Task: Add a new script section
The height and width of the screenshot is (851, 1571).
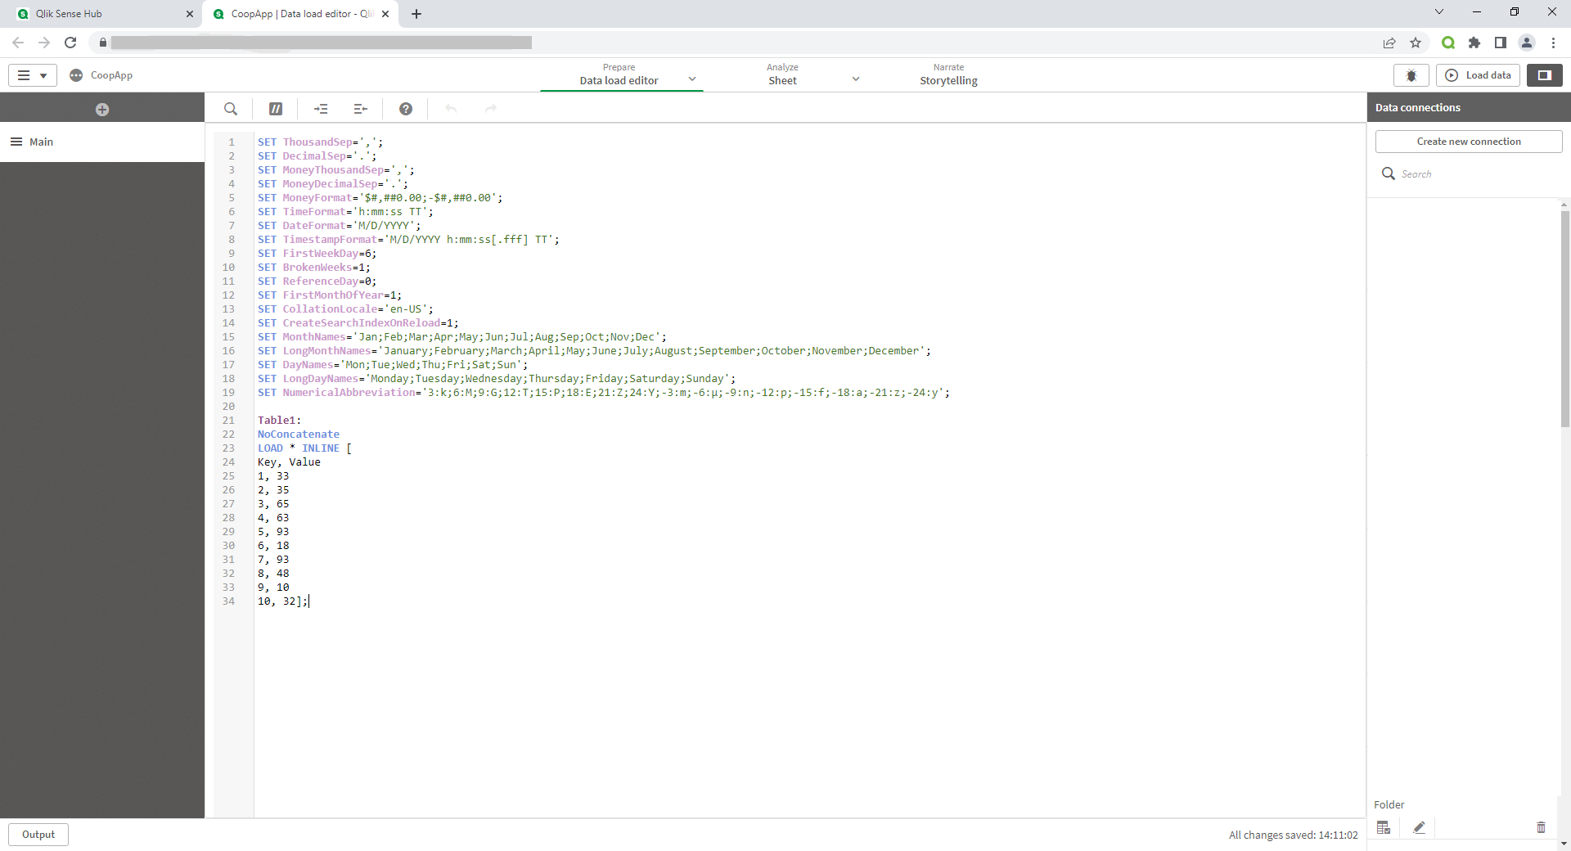Action: click(x=102, y=110)
